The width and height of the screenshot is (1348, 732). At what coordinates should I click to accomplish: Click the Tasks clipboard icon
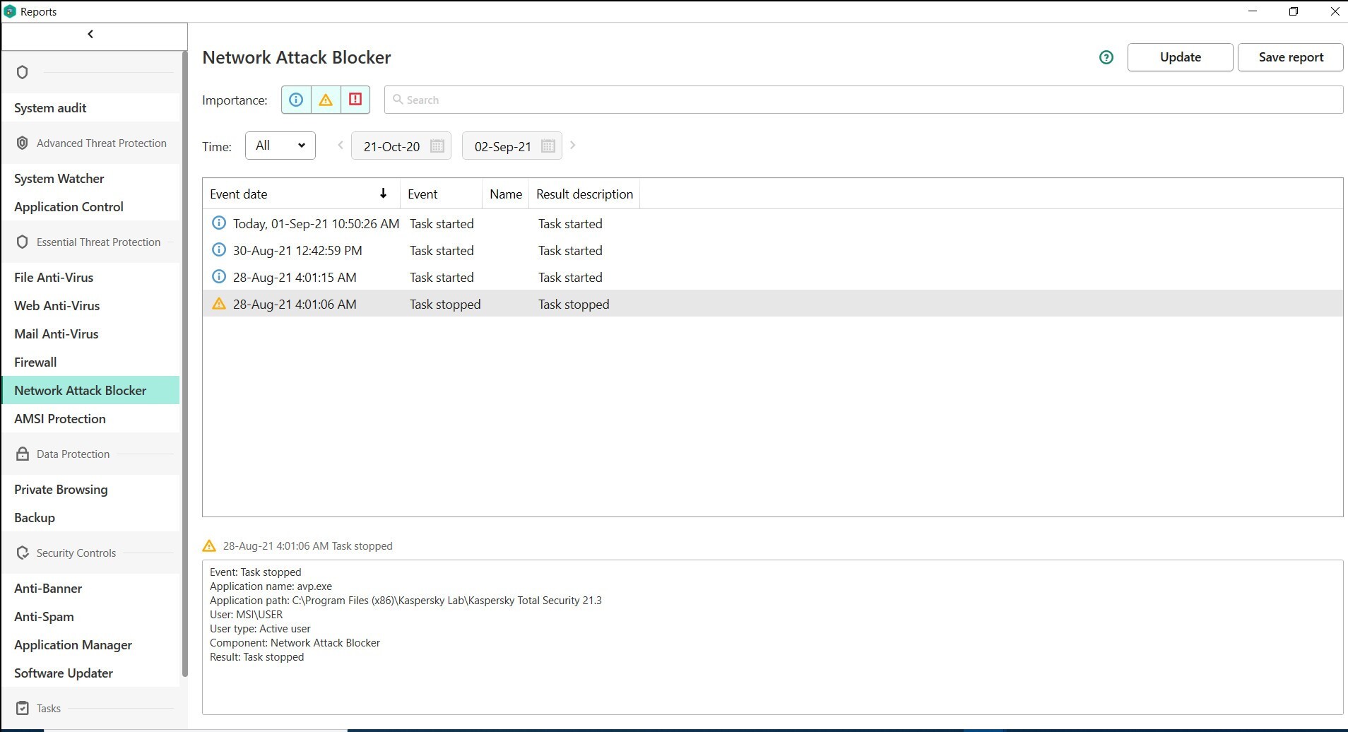click(22, 708)
